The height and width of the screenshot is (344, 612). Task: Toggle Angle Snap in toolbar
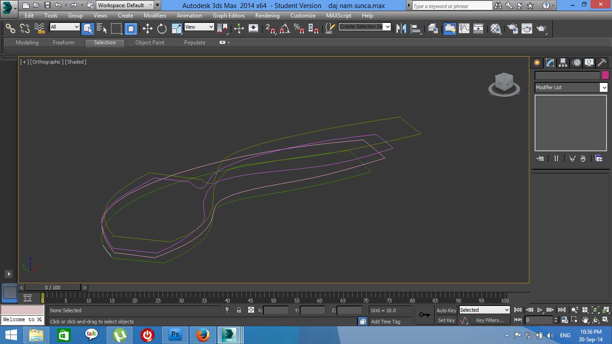pyautogui.click(x=285, y=29)
